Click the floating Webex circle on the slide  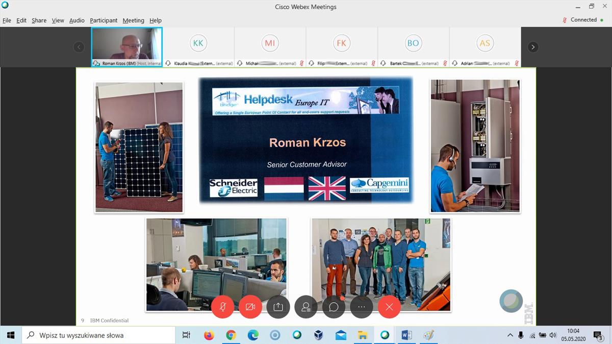click(511, 301)
